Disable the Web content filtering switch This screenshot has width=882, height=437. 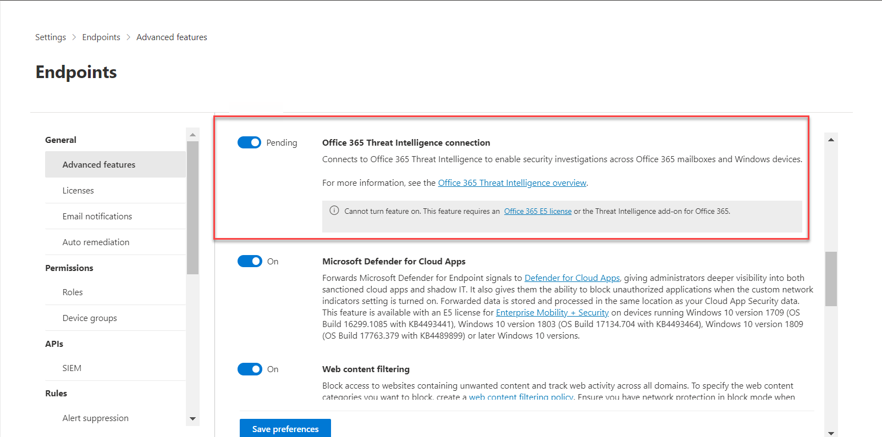coord(250,369)
